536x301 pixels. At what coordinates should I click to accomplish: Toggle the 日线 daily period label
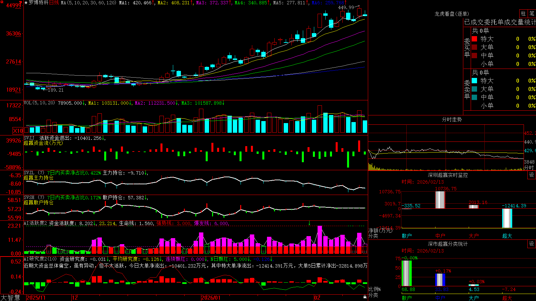coord(54,3)
